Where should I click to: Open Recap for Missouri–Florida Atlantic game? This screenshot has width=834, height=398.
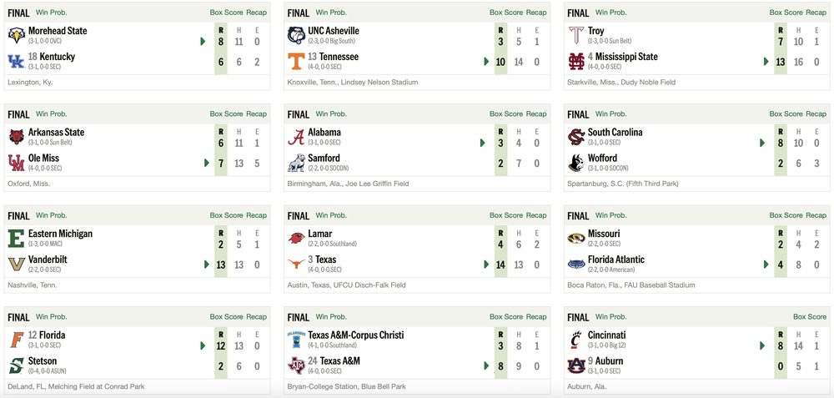(816, 215)
